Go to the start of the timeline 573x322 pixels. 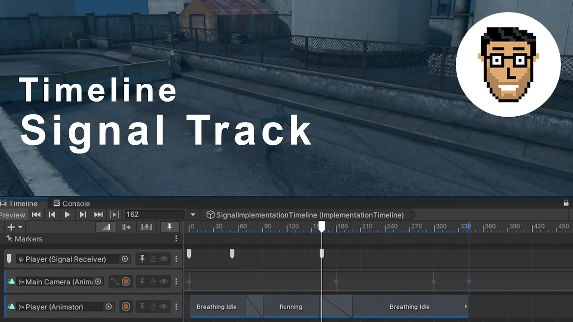pyautogui.click(x=36, y=215)
